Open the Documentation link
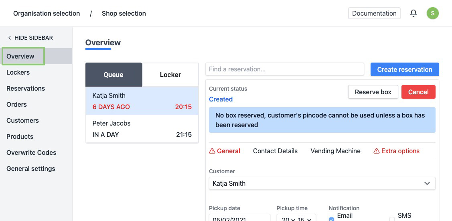This screenshot has height=221, width=452. [374, 13]
